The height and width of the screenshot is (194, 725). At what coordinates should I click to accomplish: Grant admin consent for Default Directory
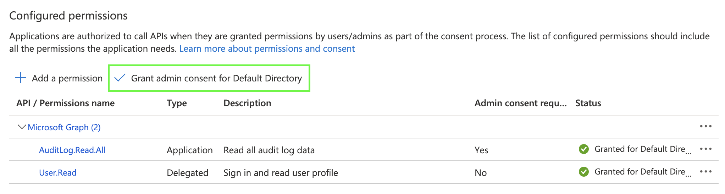coord(216,78)
